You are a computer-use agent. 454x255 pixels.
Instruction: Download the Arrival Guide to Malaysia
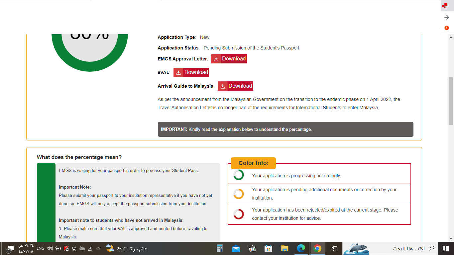pyautogui.click(x=235, y=86)
